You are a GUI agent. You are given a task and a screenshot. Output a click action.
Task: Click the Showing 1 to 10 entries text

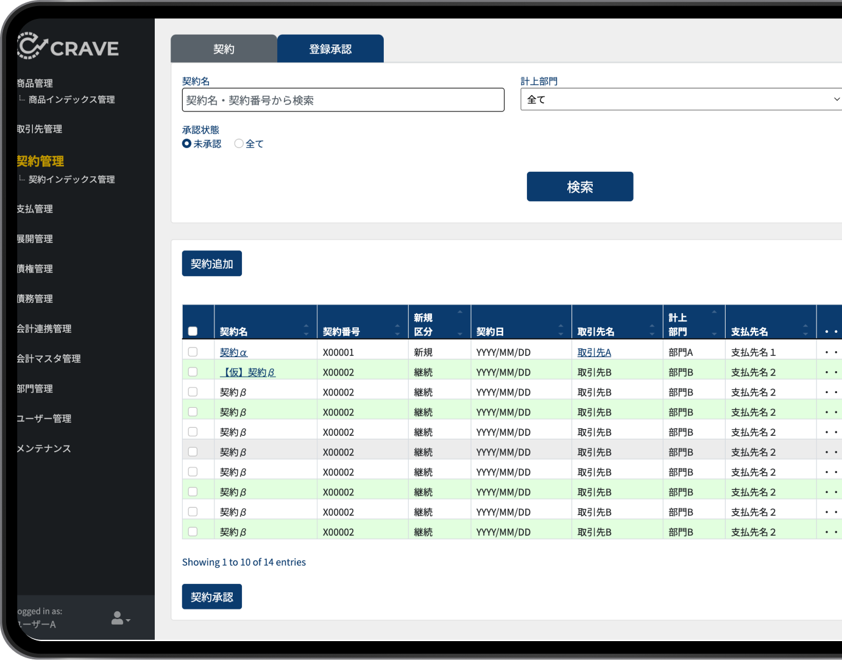[244, 562]
